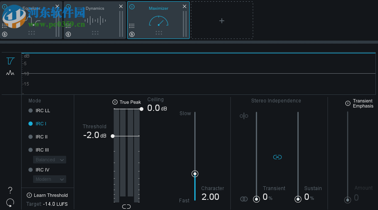Select the IRC III mode

[x=39, y=150]
